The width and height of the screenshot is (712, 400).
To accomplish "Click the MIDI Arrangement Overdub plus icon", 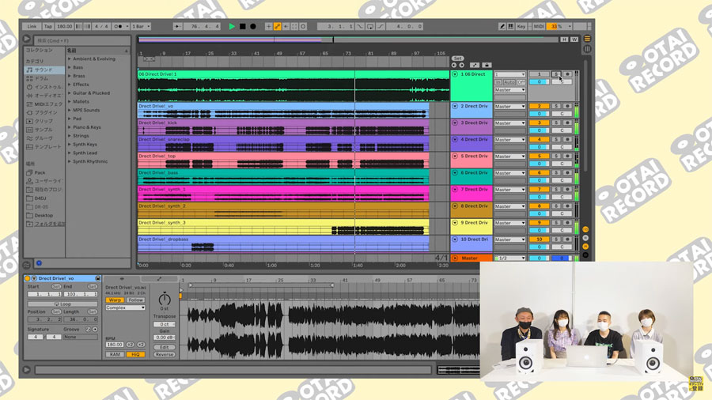I will pos(269,26).
